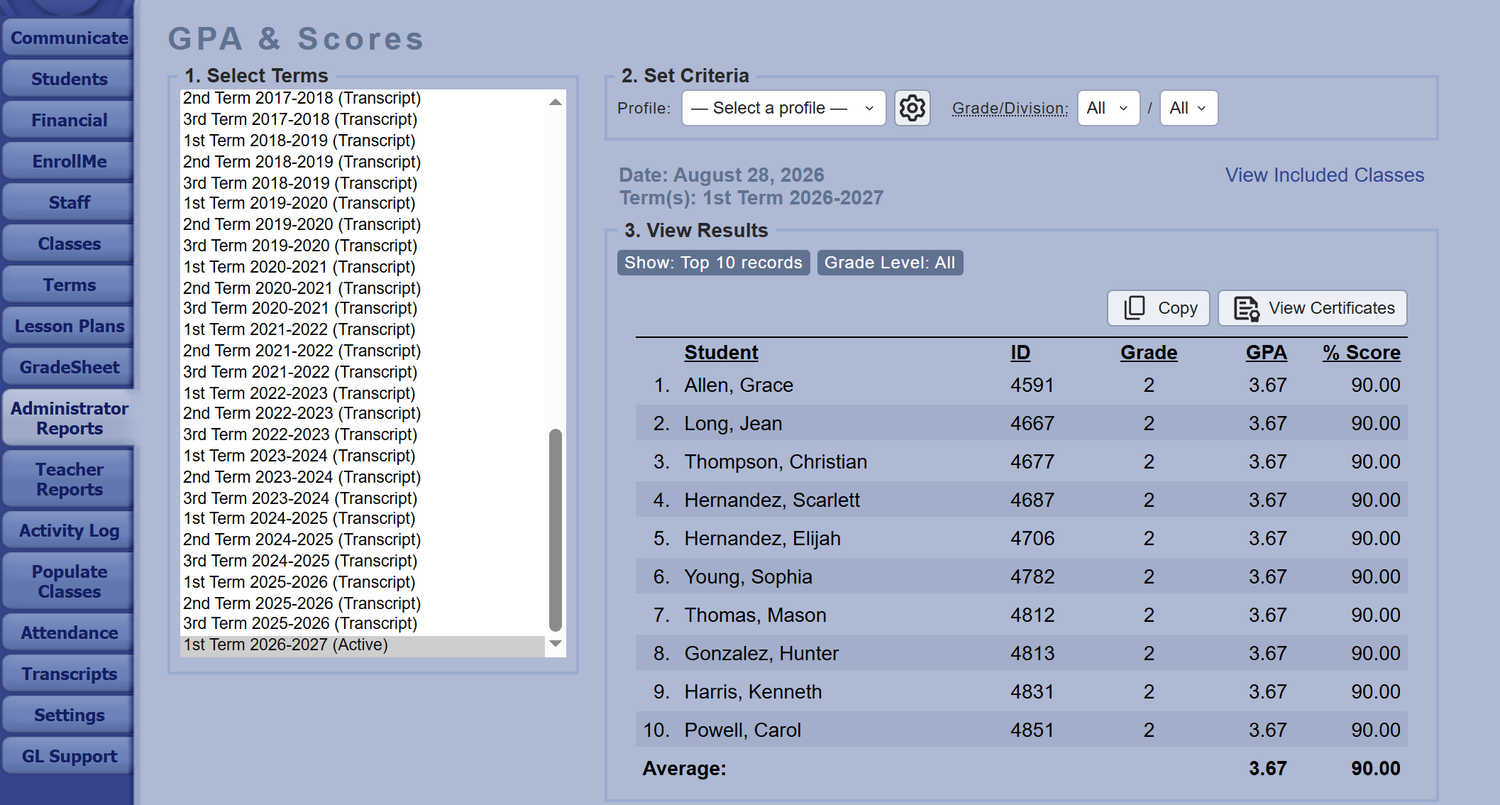This screenshot has height=805, width=1500.
Task: Click the Copy icon button
Action: click(1158, 308)
